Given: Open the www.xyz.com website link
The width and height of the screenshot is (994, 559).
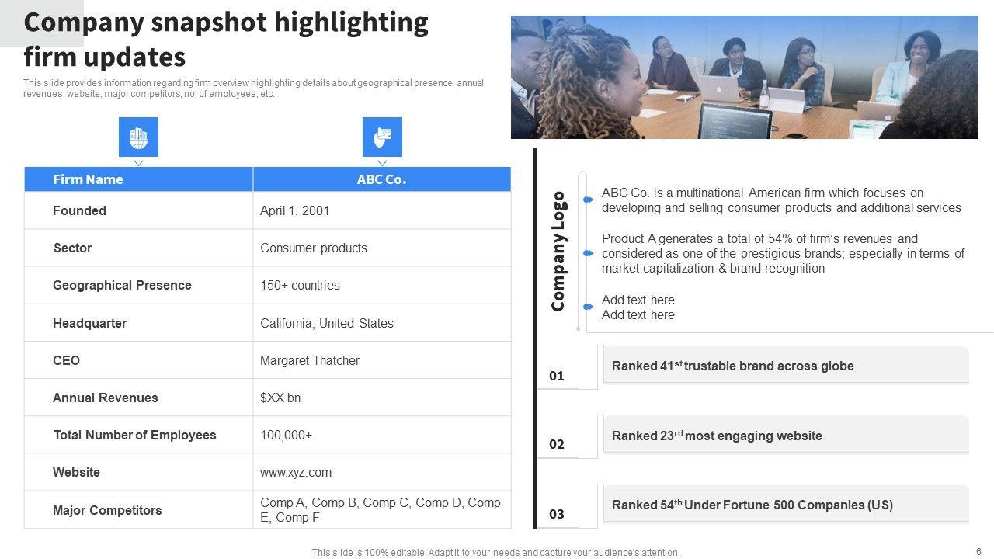Looking at the screenshot, I should (296, 472).
